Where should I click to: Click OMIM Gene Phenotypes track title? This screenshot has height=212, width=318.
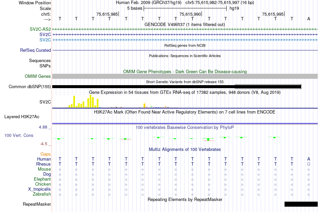[185, 71]
